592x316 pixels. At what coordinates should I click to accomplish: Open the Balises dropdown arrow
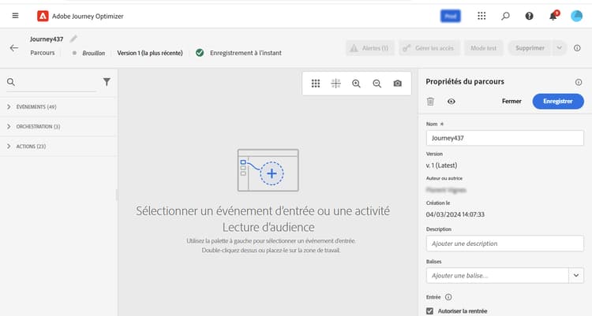pyautogui.click(x=576, y=276)
